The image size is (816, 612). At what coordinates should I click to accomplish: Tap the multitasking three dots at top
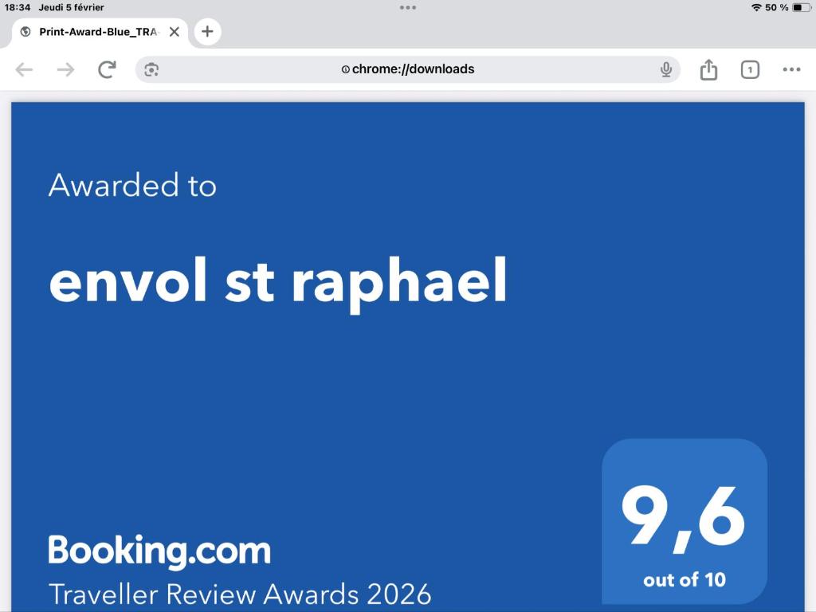click(407, 7)
